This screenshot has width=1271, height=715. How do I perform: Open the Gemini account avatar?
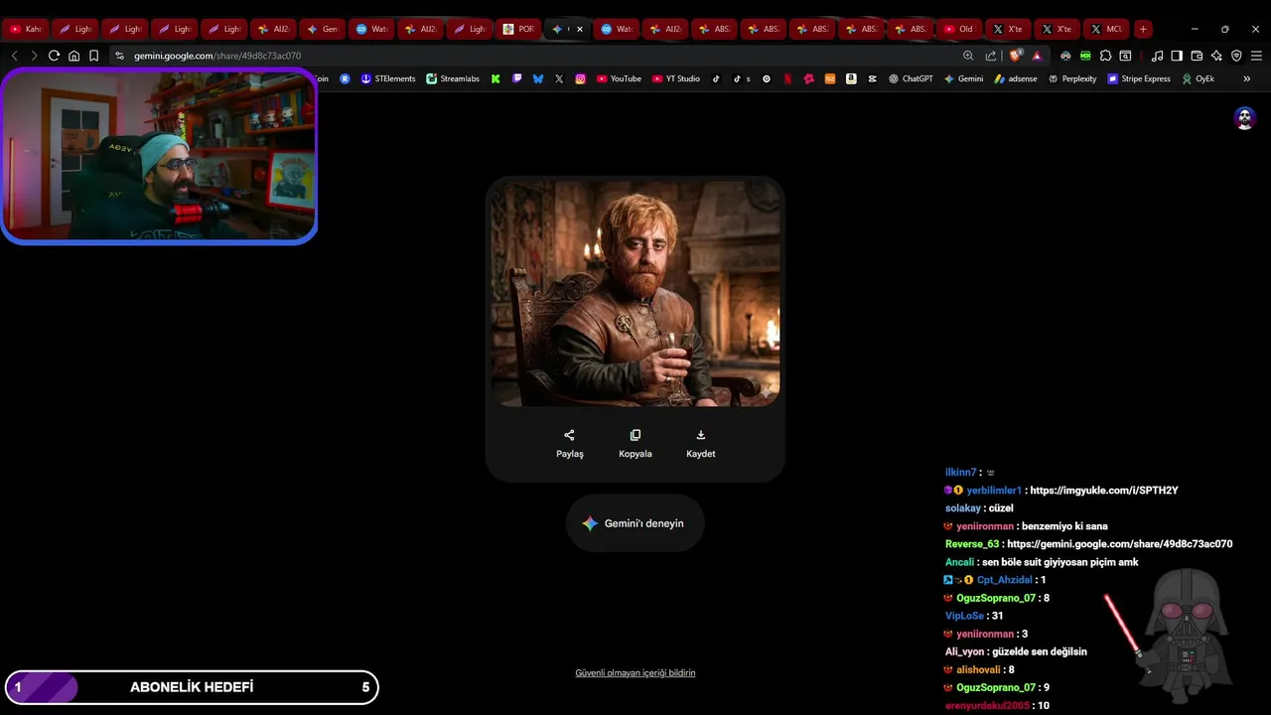tap(1244, 118)
